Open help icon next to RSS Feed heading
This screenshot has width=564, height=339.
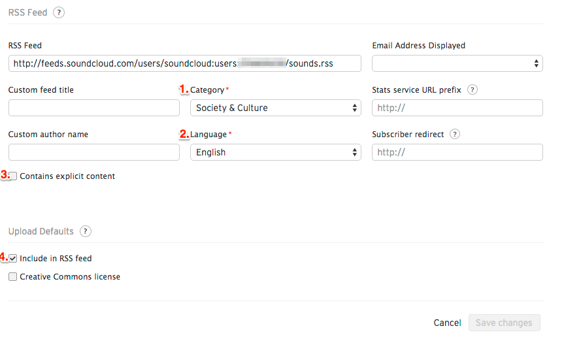[x=59, y=12]
